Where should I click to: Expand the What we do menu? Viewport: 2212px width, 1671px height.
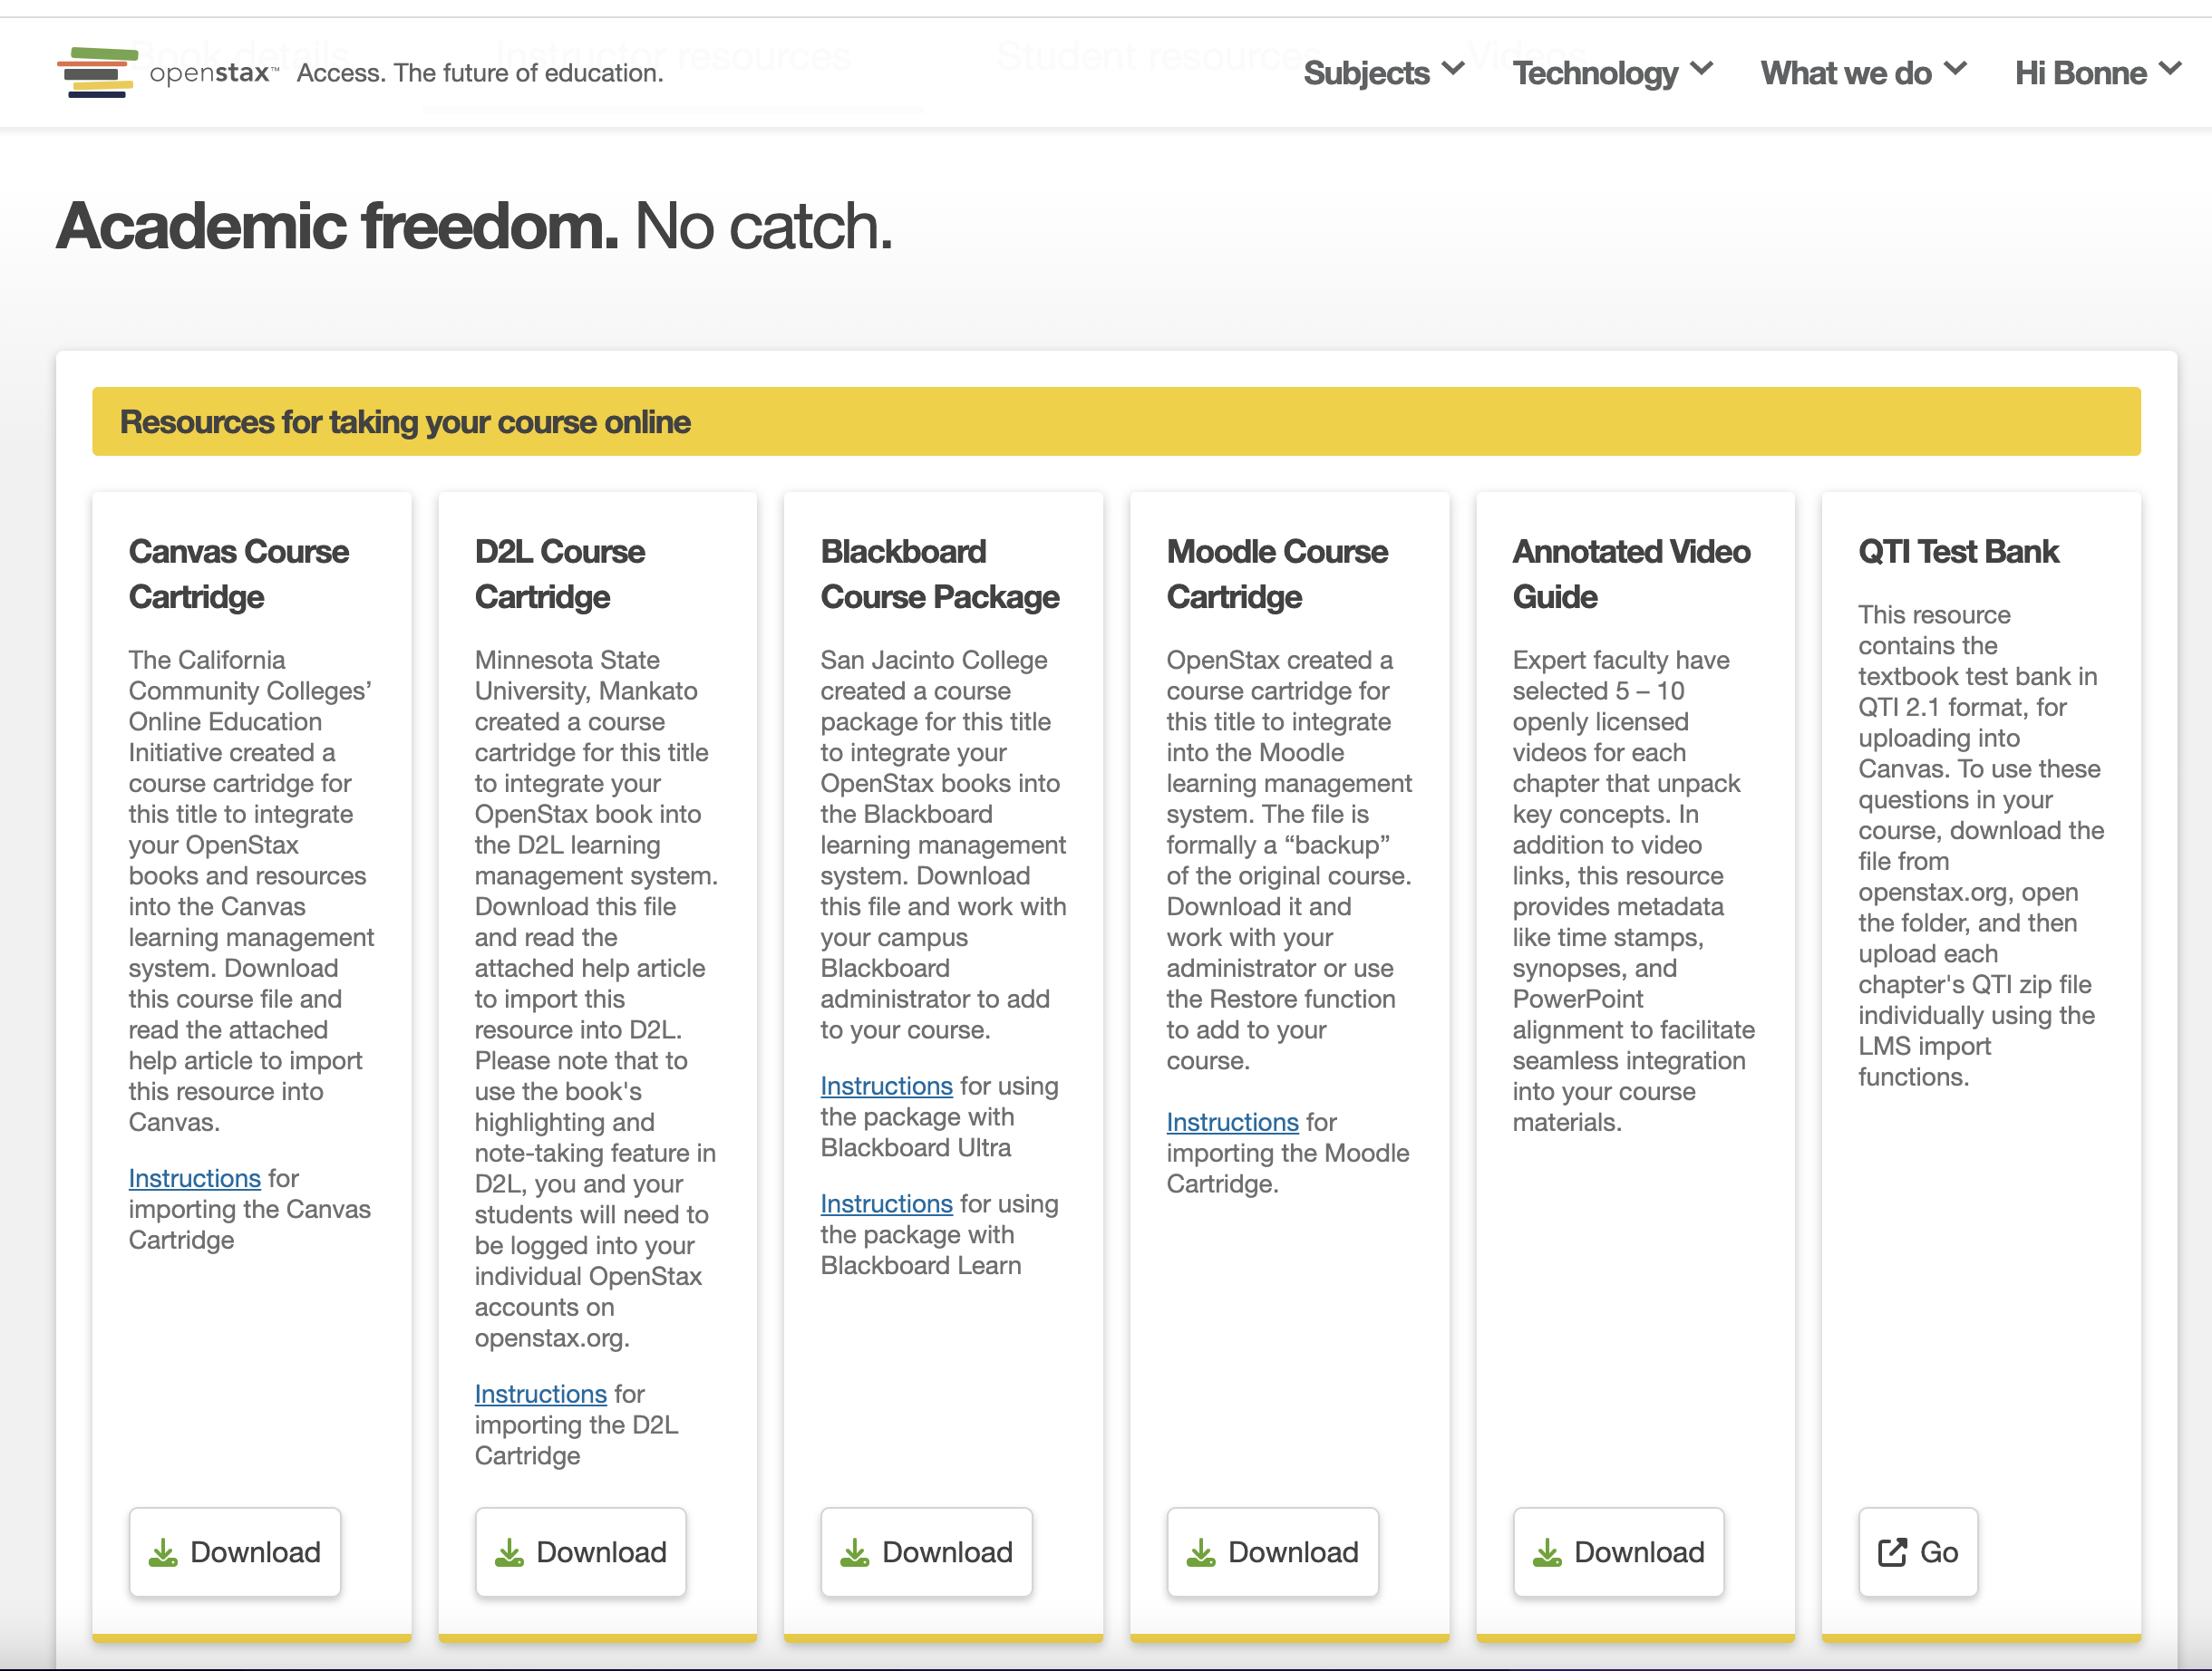coord(1863,73)
